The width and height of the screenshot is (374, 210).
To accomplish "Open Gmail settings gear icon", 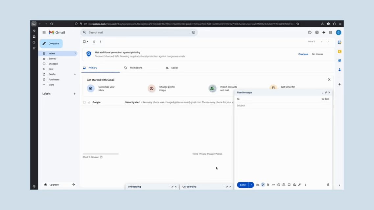I will click(x=317, y=32).
